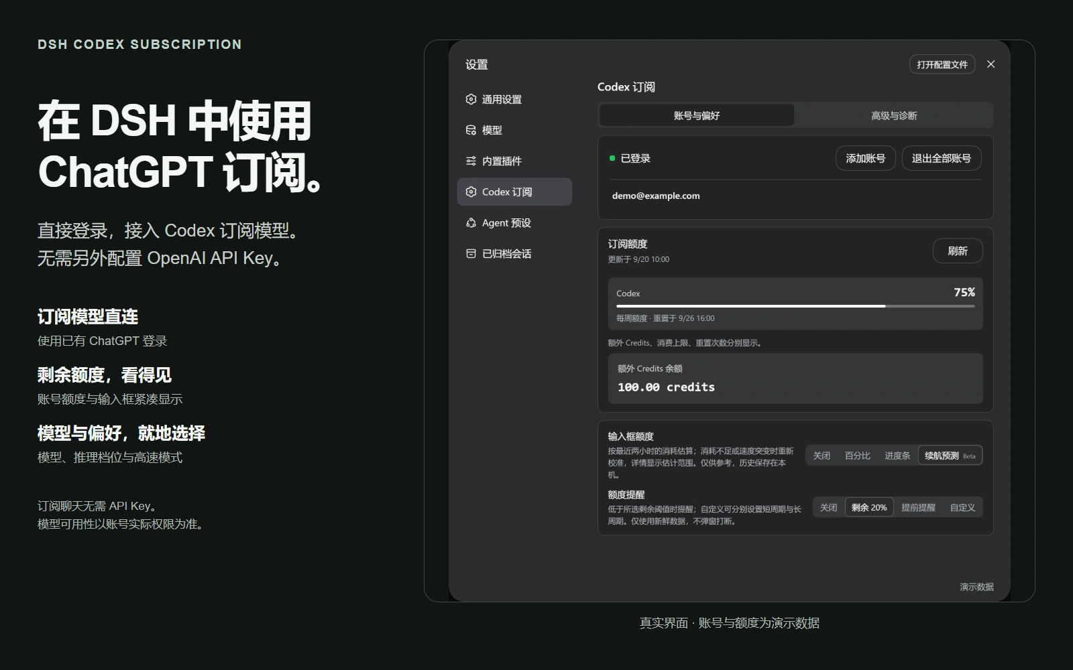The image size is (1073, 670).
Task: Click the green logged-in status dot
Action: (612, 158)
